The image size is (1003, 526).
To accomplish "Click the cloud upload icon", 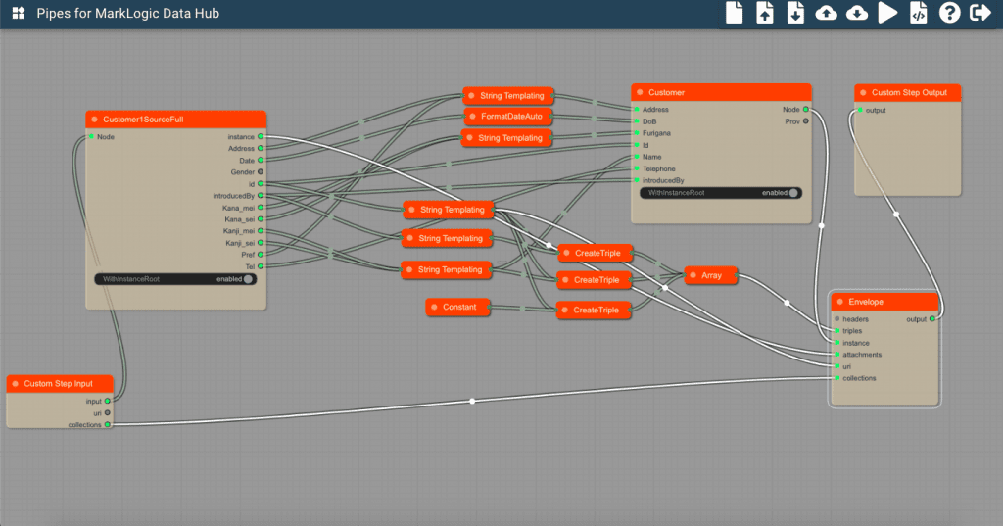I will pyautogui.click(x=826, y=13).
